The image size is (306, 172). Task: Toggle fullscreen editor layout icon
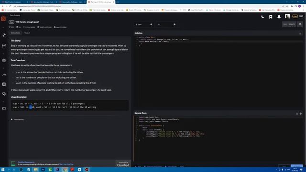(300, 24)
